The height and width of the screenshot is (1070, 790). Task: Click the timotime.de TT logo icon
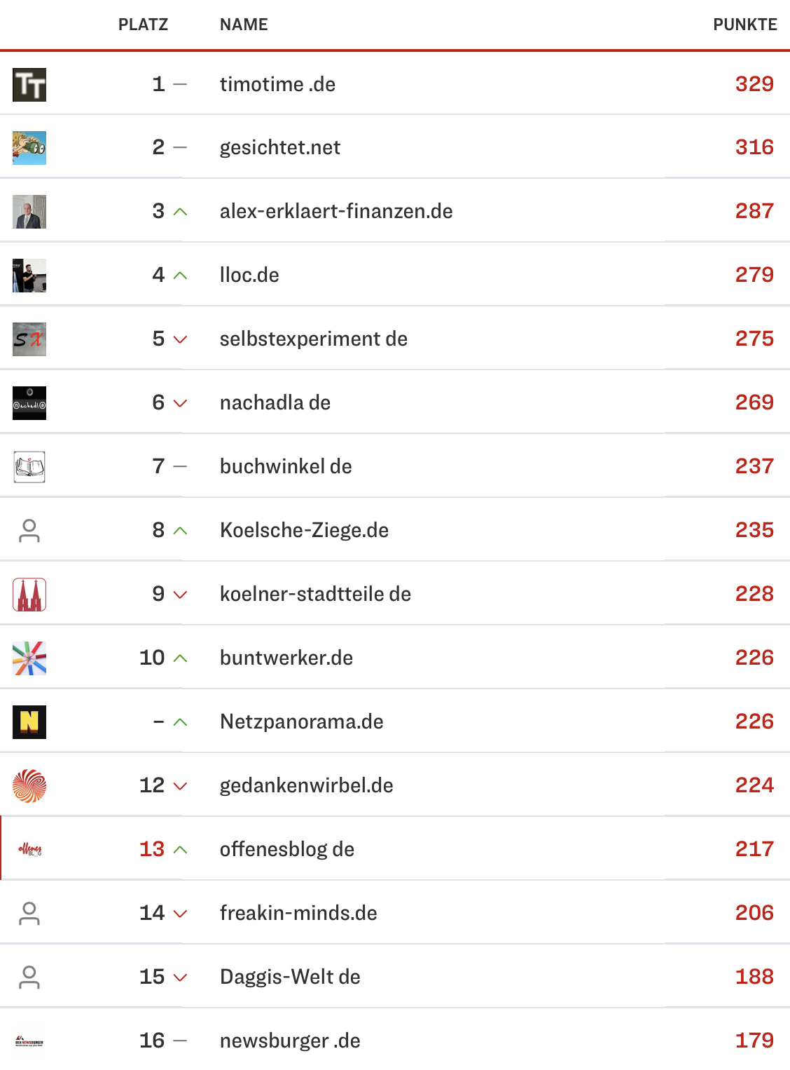tap(29, 85)
